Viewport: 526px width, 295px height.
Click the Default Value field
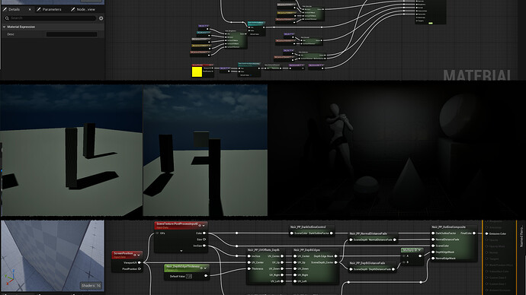click(189, 276)
